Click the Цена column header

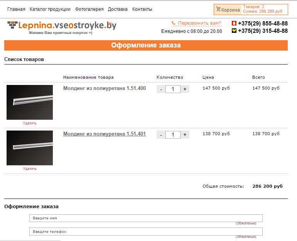[x=208, y=77]
